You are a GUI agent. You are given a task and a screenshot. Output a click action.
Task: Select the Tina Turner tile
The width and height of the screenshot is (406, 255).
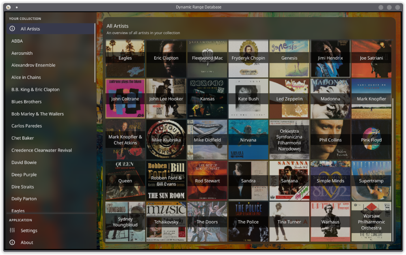(289, 222)
